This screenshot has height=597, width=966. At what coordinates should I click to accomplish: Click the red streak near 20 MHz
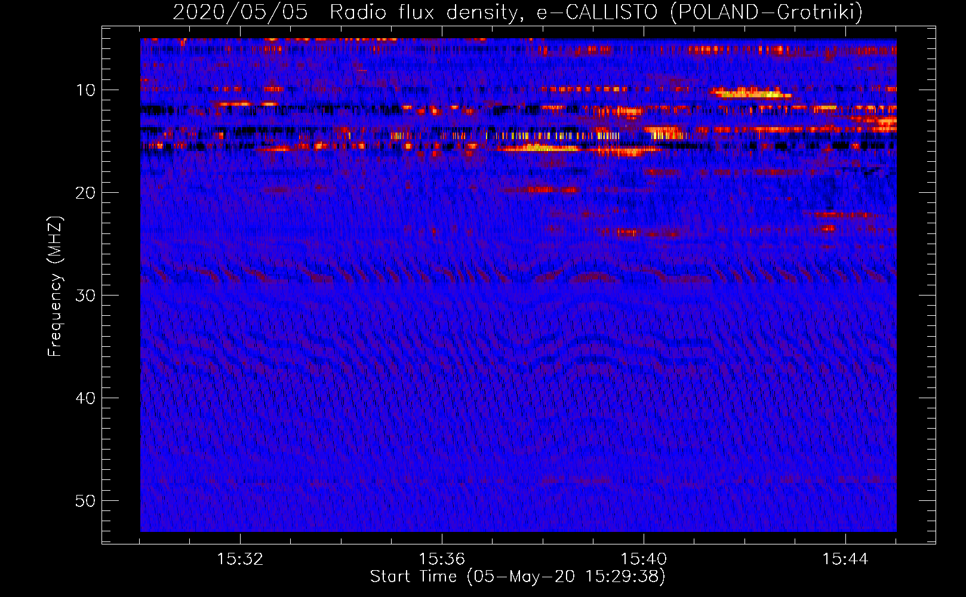pos(540,190)
